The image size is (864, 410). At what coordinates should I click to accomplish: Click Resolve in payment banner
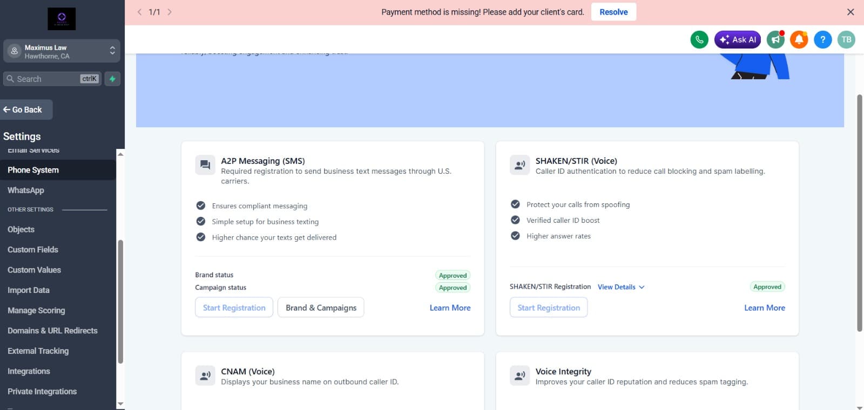tap(613, 12)
